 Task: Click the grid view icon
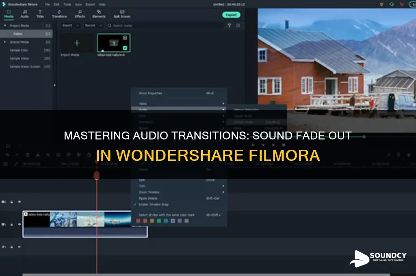coord(238,26)
